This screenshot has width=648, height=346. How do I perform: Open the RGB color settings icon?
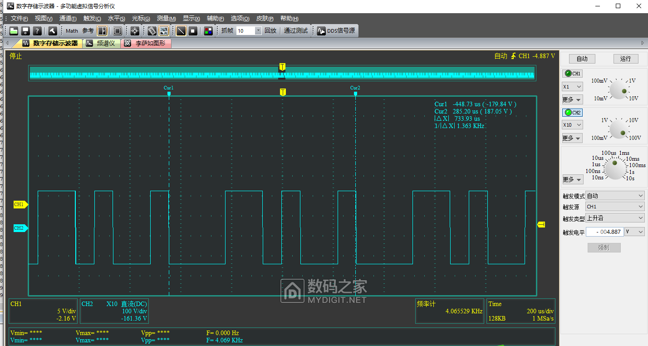208,31
